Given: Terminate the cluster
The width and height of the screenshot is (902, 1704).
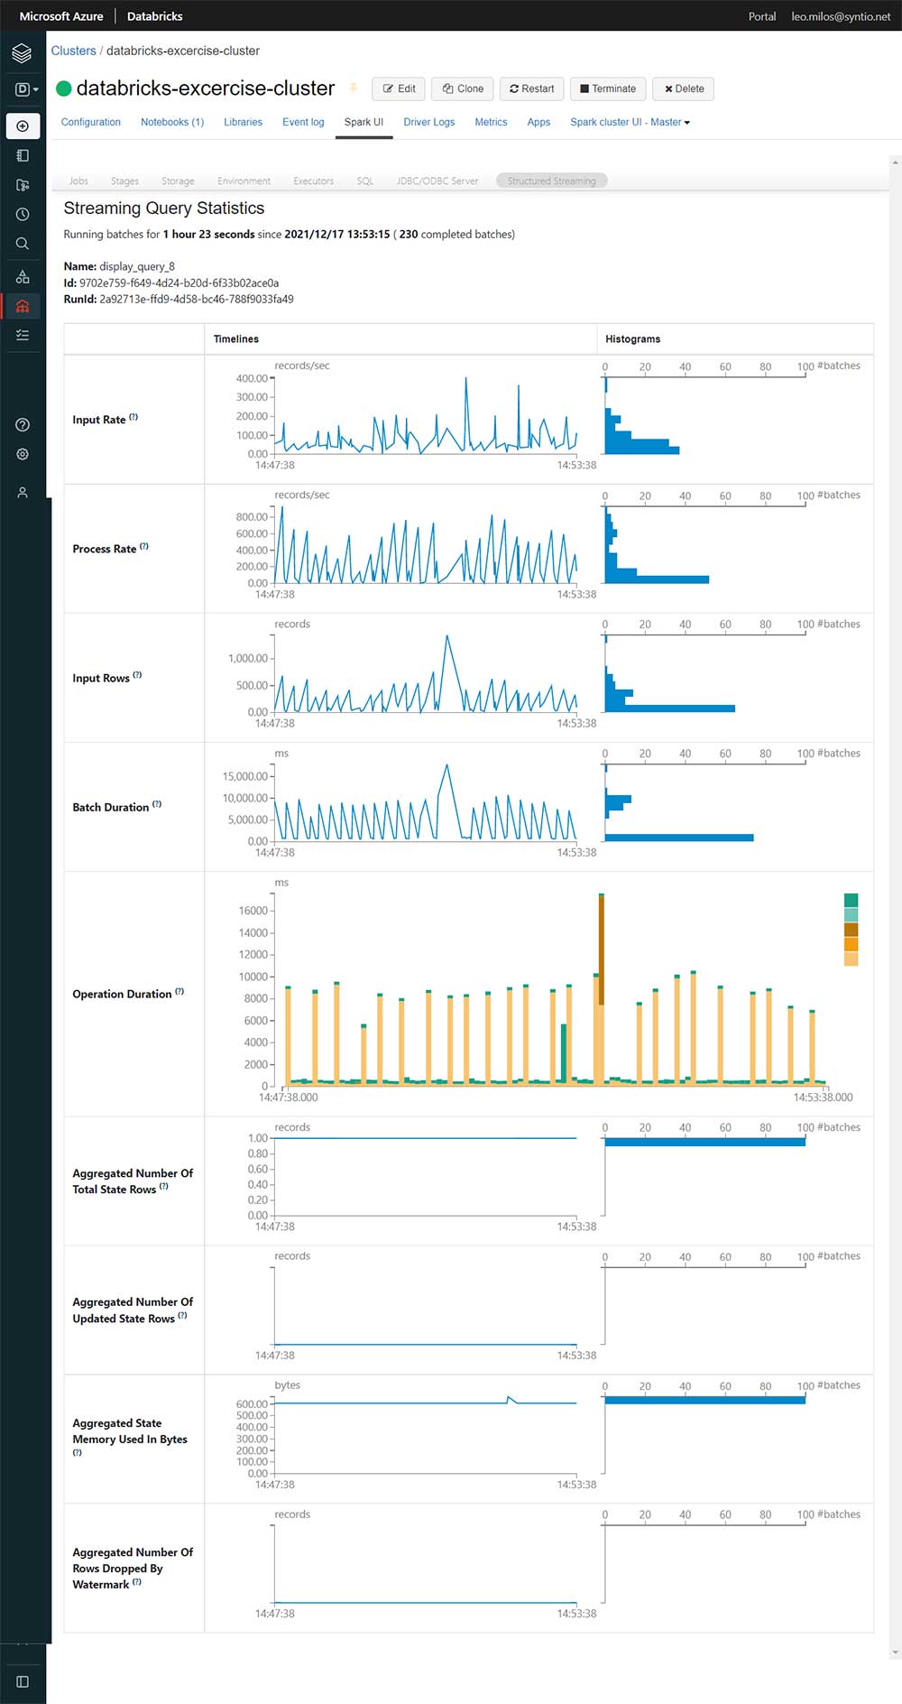Looking at the screenshot, I should (x=608, y=88).
